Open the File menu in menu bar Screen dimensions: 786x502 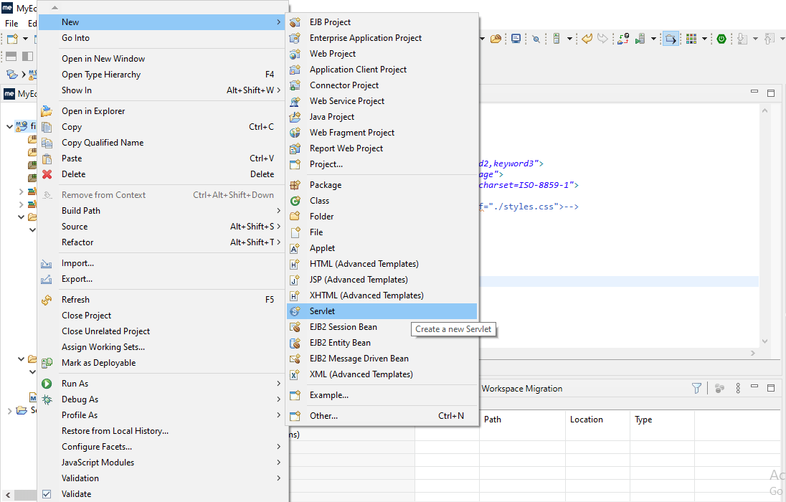tap(11, 24)
